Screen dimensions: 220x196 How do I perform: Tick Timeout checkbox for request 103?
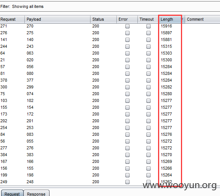pyautogui.click(x=148, y=100)
